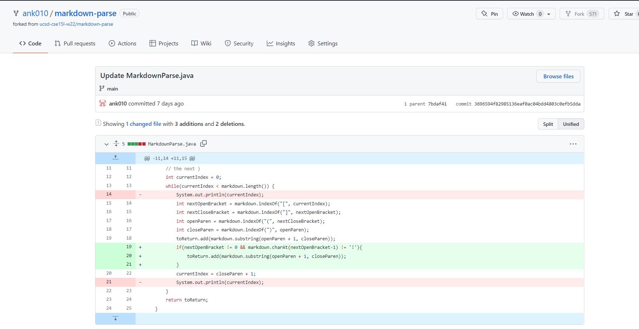This screenshot has height=329, width=639.
Task: Copy the MarkdownParse.java file path
Action: coord(203,143)
